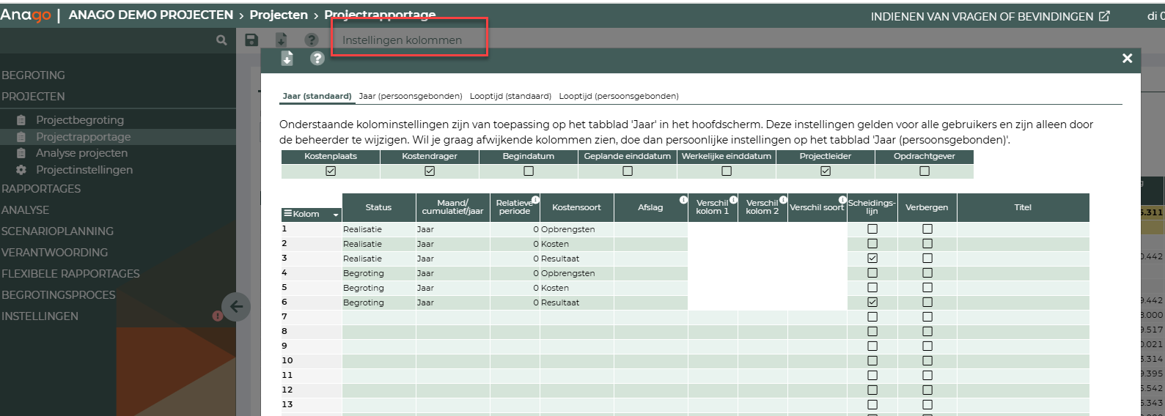The width and height of the screenshot is (1165, 416).
Task: Click the search magnifier icon in sidebar
Action: coord(221,40)
